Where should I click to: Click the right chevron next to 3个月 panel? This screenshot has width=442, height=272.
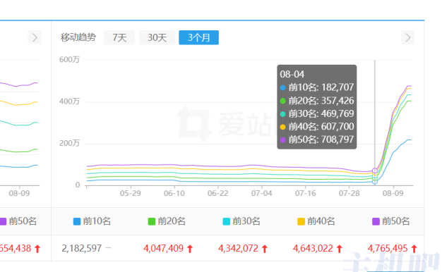(407, 37)
